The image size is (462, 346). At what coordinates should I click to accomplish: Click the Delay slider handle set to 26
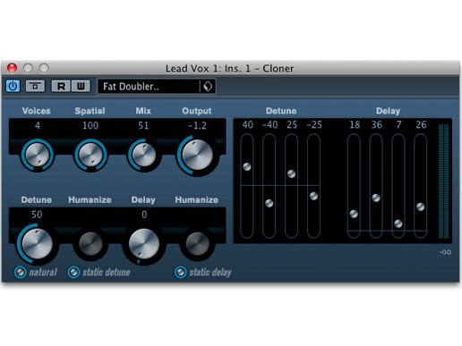[421, 207]
